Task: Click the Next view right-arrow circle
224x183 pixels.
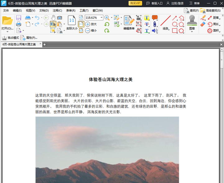Action: point(46,24)
